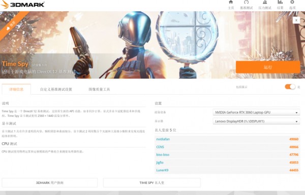The height and width of the screenshot is (195, 305).
Task: Open the 3DMark user guide button
Action: click(50, 183)
